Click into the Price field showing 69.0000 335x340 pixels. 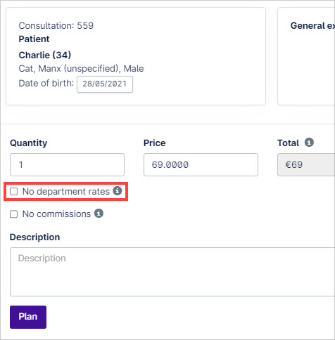201,164
